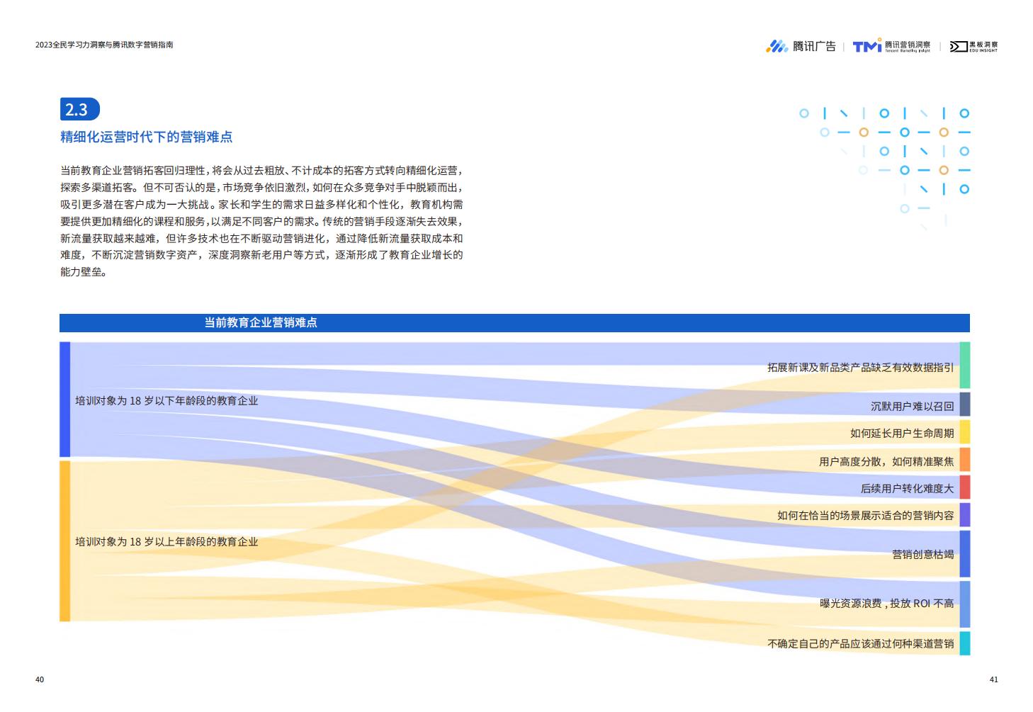Click the orange source bar for 18 岁以上
This screenshot has height=712, width=1033.
click(64, 541)
